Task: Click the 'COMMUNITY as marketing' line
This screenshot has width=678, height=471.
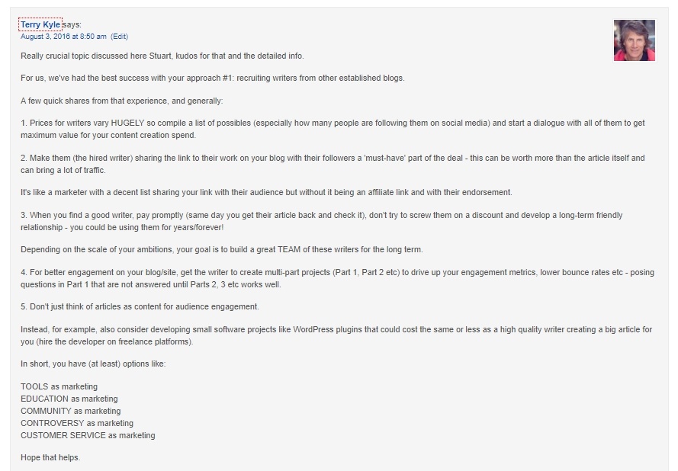Action: point(70,411)
